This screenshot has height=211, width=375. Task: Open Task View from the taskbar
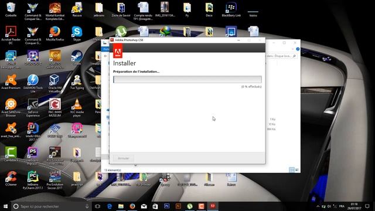(98, 206)
